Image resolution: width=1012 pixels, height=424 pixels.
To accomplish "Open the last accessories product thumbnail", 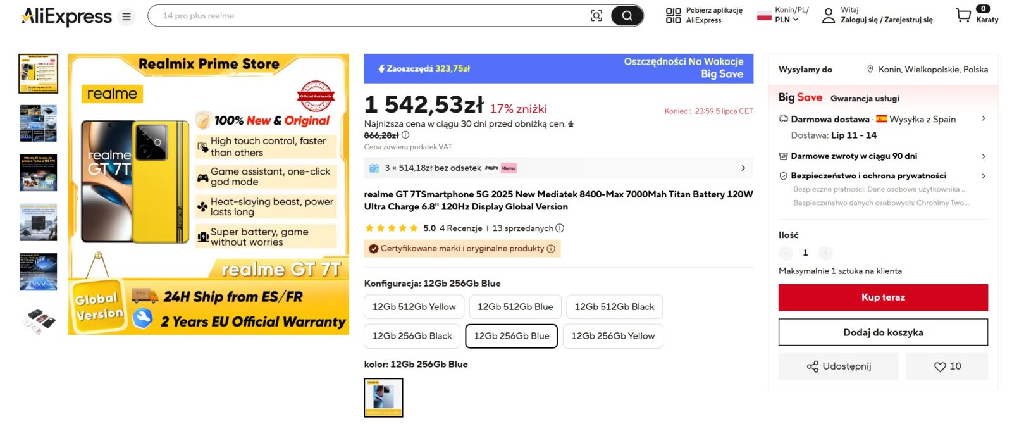I will 39,321.
